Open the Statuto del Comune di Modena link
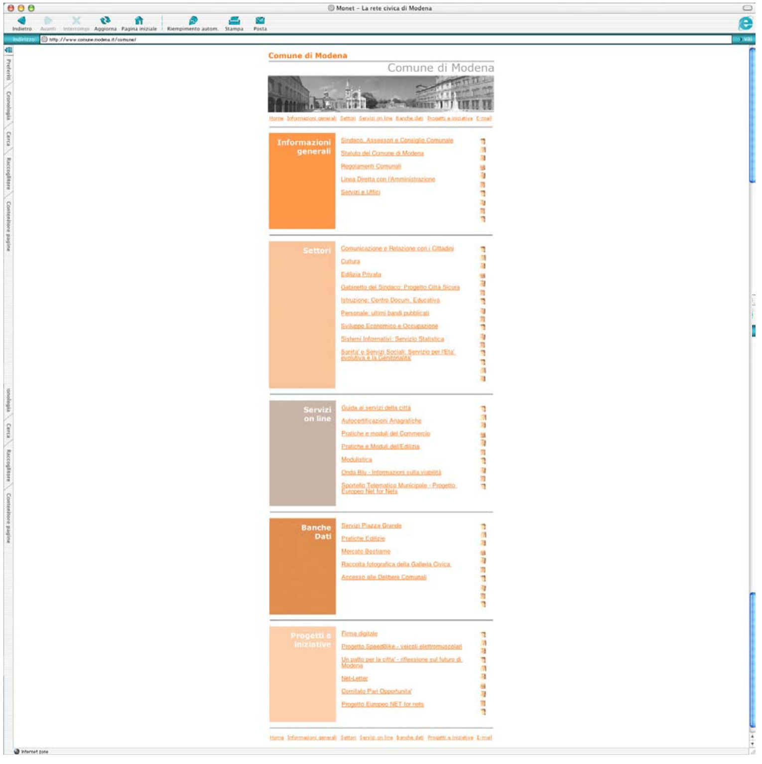Image resolution: width=762 pixels, height=764 pixels. tap(382, 153)
